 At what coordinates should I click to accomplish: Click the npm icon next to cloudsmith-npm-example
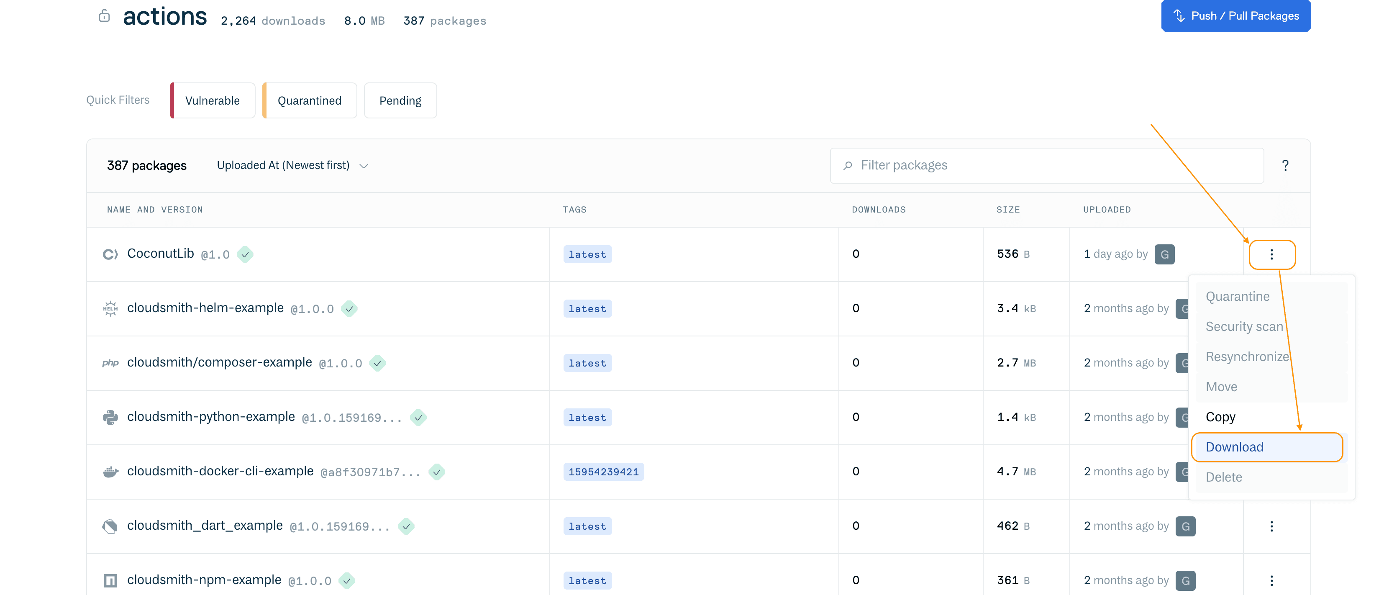pyautogui.click(x=110, y=580)
